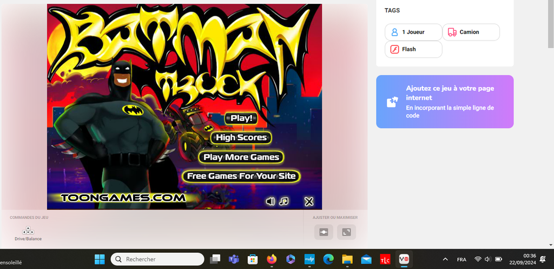
Task: Click Free Games For Your Site
Action: (x=241, y=176)
